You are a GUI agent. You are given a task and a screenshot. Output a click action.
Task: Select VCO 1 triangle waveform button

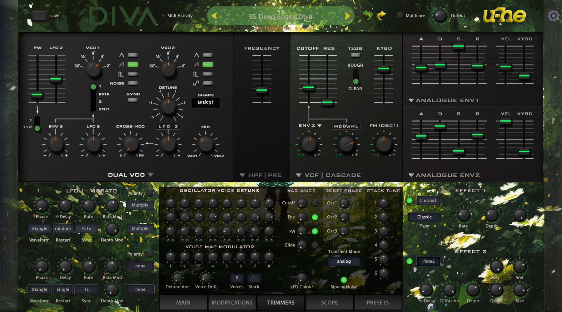(133, 55)
